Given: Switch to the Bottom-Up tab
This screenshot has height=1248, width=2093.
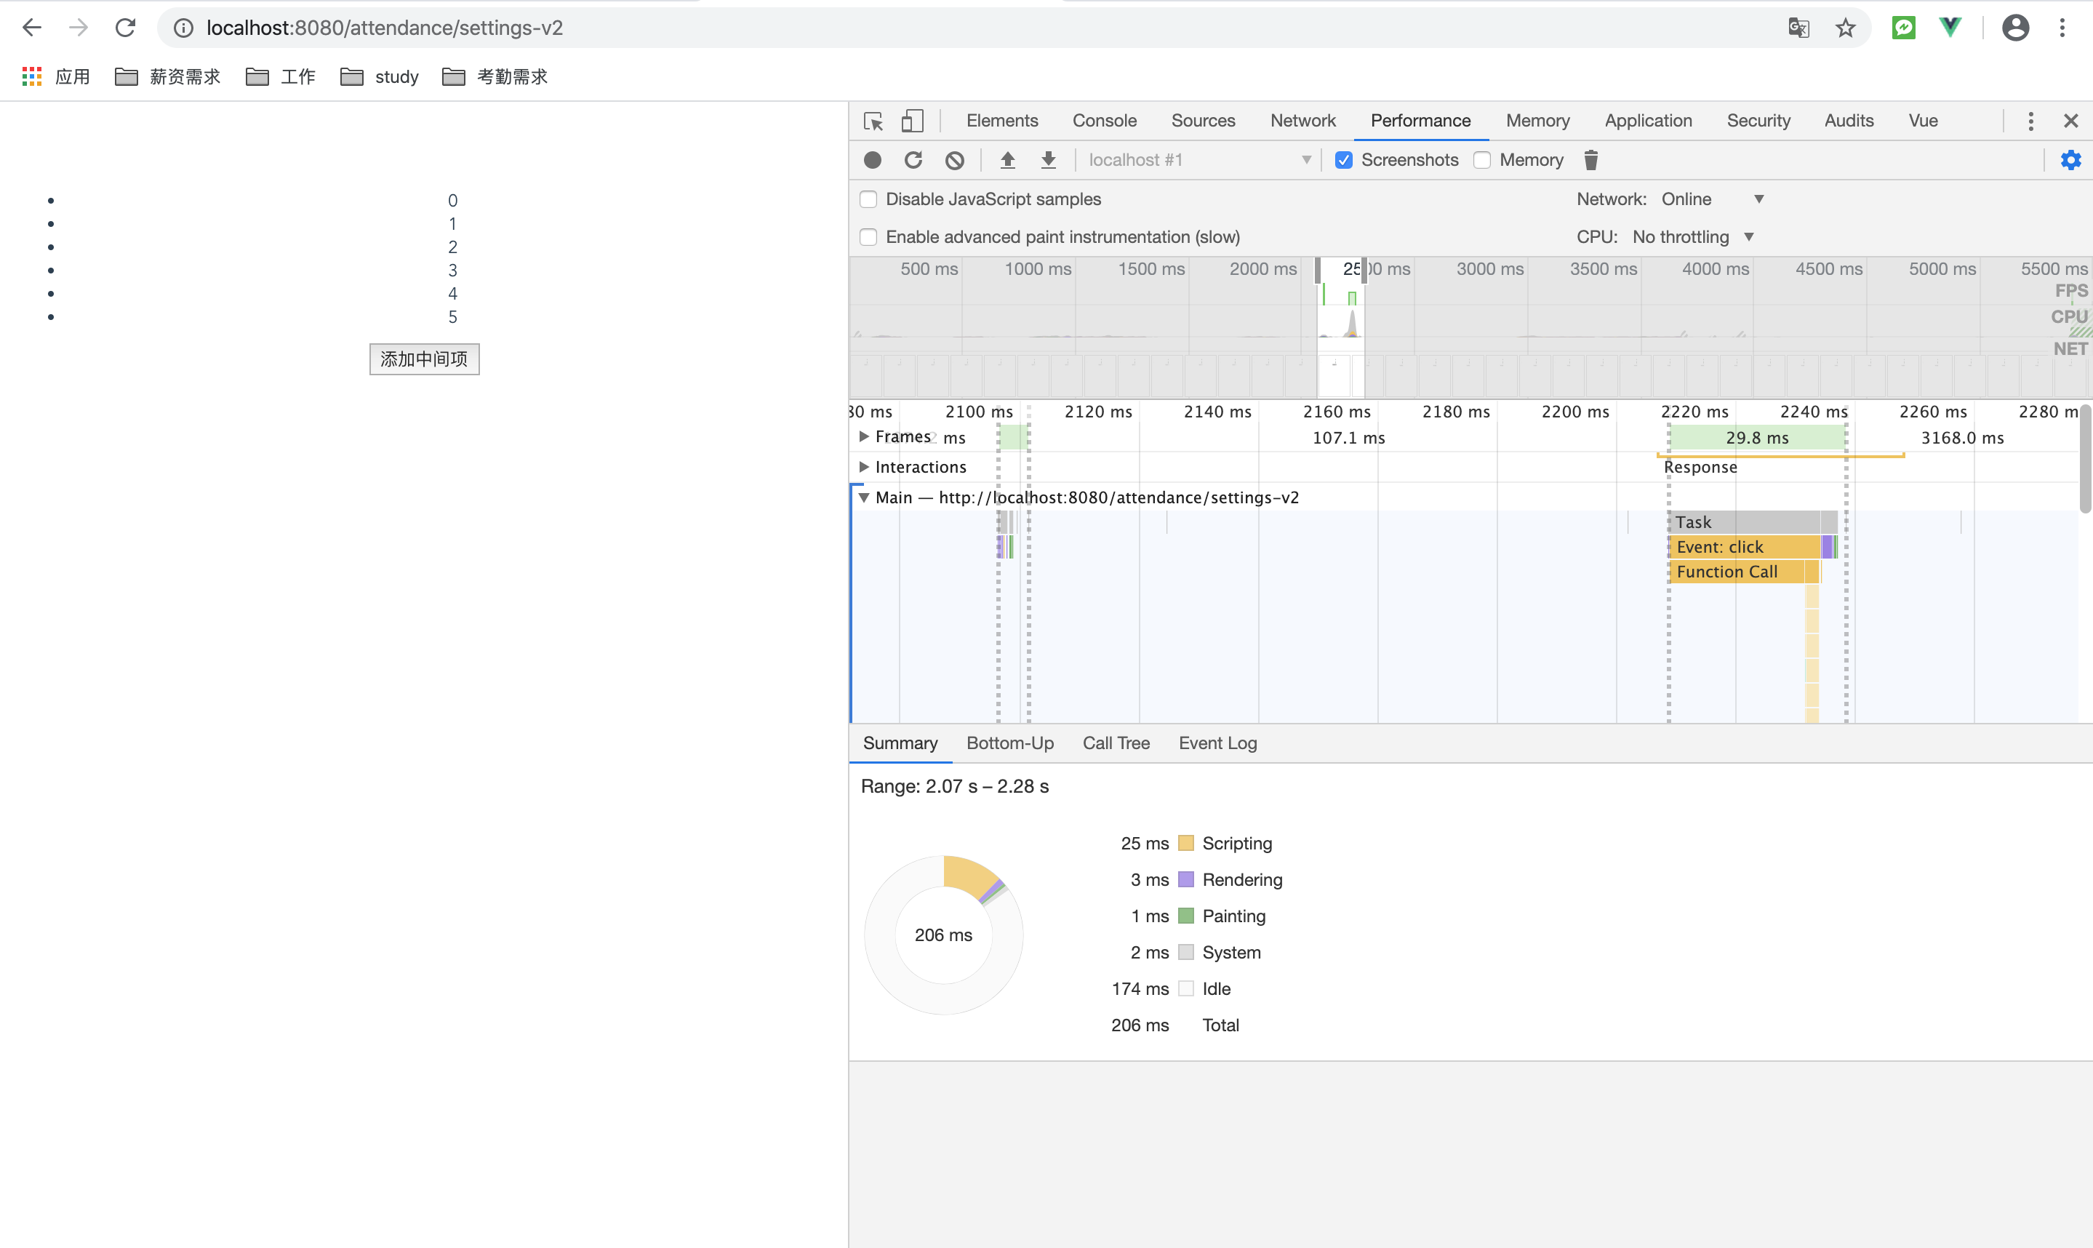Looking at the screenshot, I should 1009,743.
